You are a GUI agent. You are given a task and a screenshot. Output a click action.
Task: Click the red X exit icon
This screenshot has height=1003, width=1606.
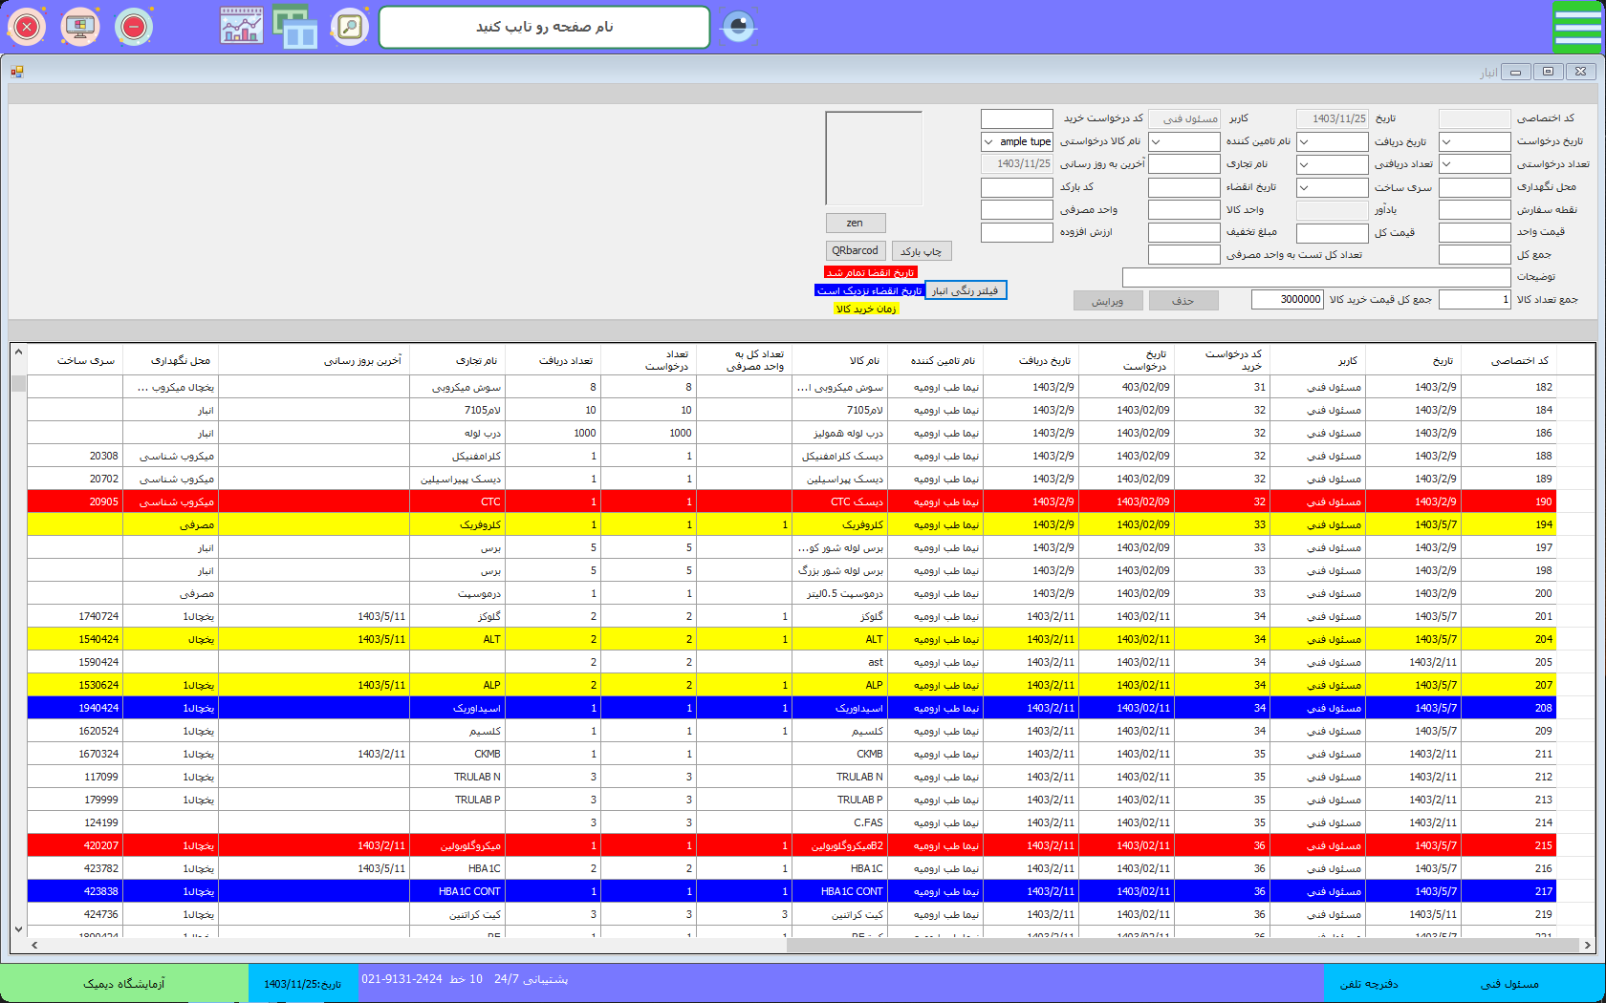pyautogui.click(x=27, y=27)
